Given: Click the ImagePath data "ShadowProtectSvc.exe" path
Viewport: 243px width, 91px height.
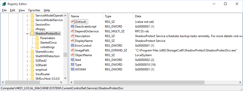Looking at the screenshot, I should 186,50.
